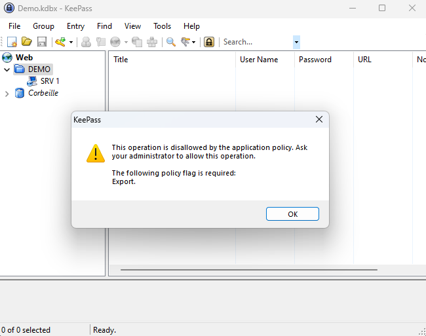Click the Perform Auto-Type icon

(x=152, y=42)
